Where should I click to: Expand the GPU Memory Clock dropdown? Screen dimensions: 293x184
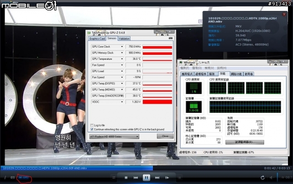(122, 53)
